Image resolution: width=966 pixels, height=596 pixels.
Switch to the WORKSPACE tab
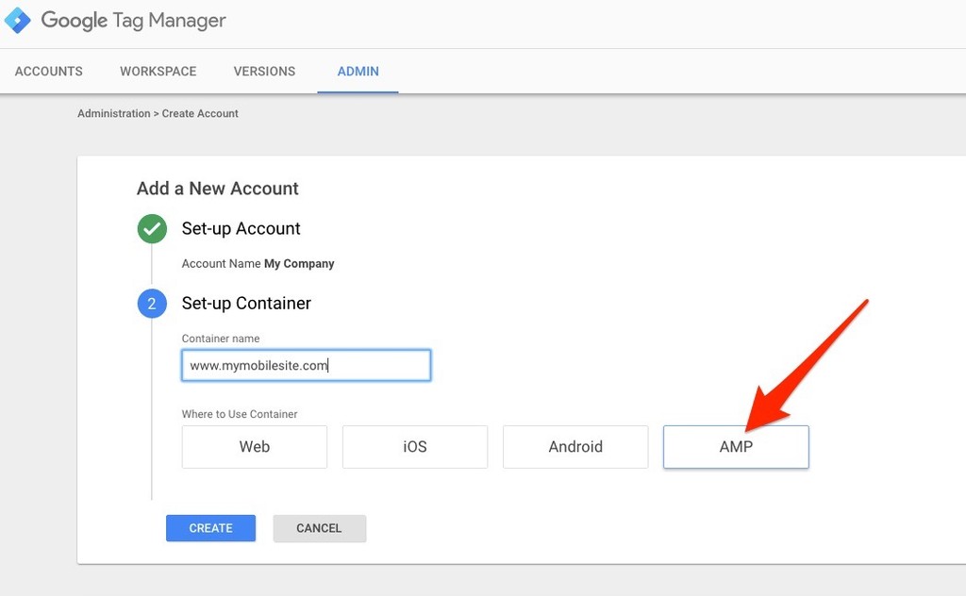(158, 71)
